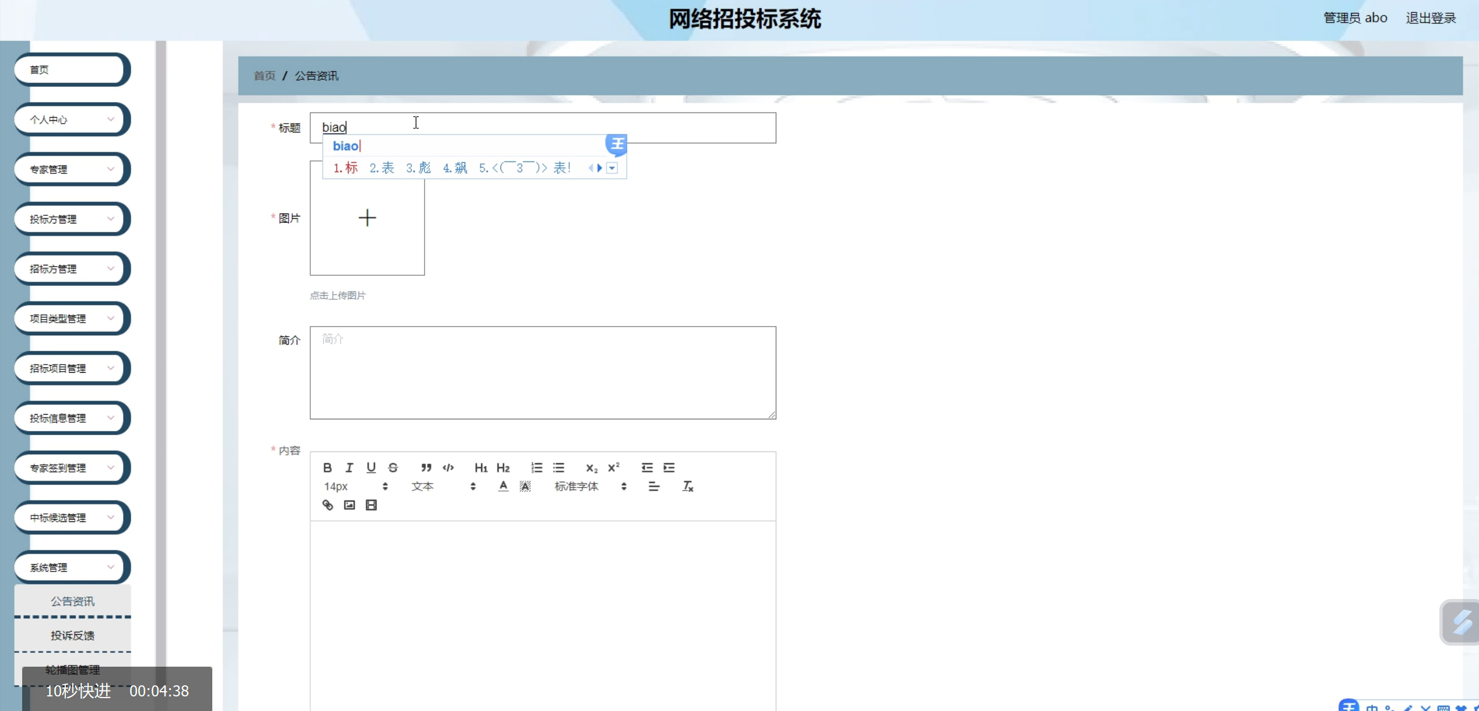This screenshot has width=1479, height=711.
Task: Click the underline formatting icon
Action: click(x=371, y=467)
